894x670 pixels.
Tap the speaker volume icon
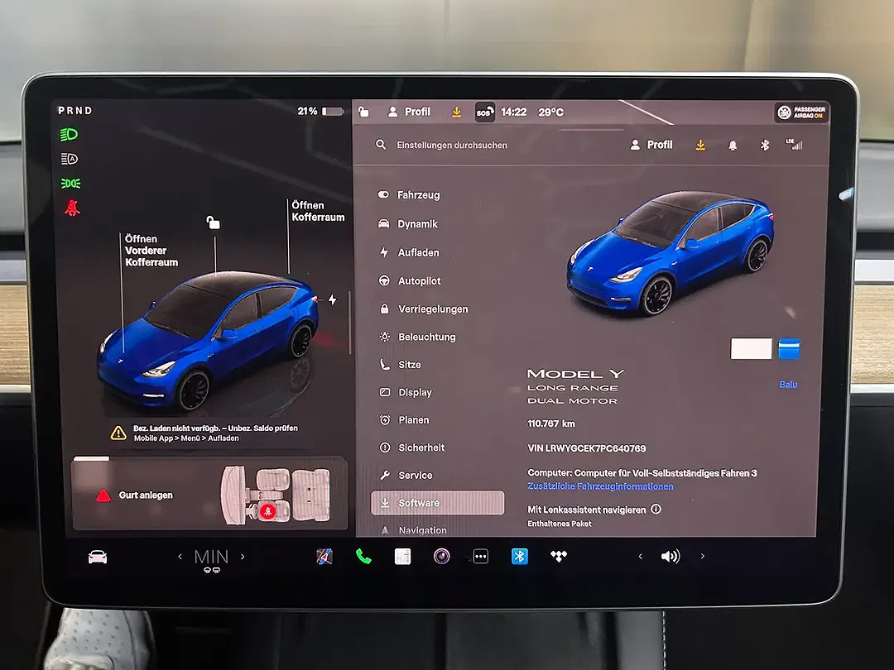[670, 556]
